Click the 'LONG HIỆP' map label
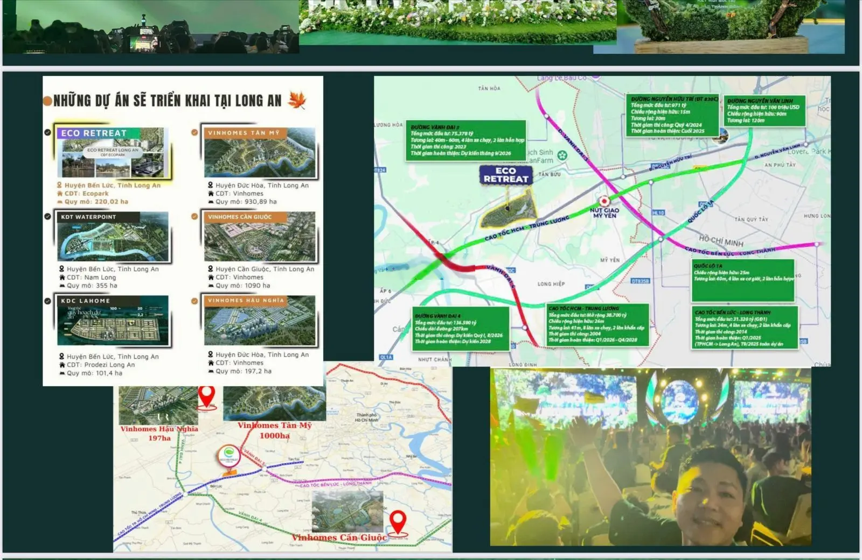 point(551,283)
